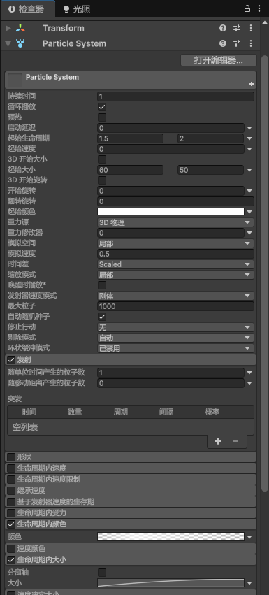This screenshot has height=595, width=269.
Task: Click the Transform component axes icon
Action: (20, 28)
